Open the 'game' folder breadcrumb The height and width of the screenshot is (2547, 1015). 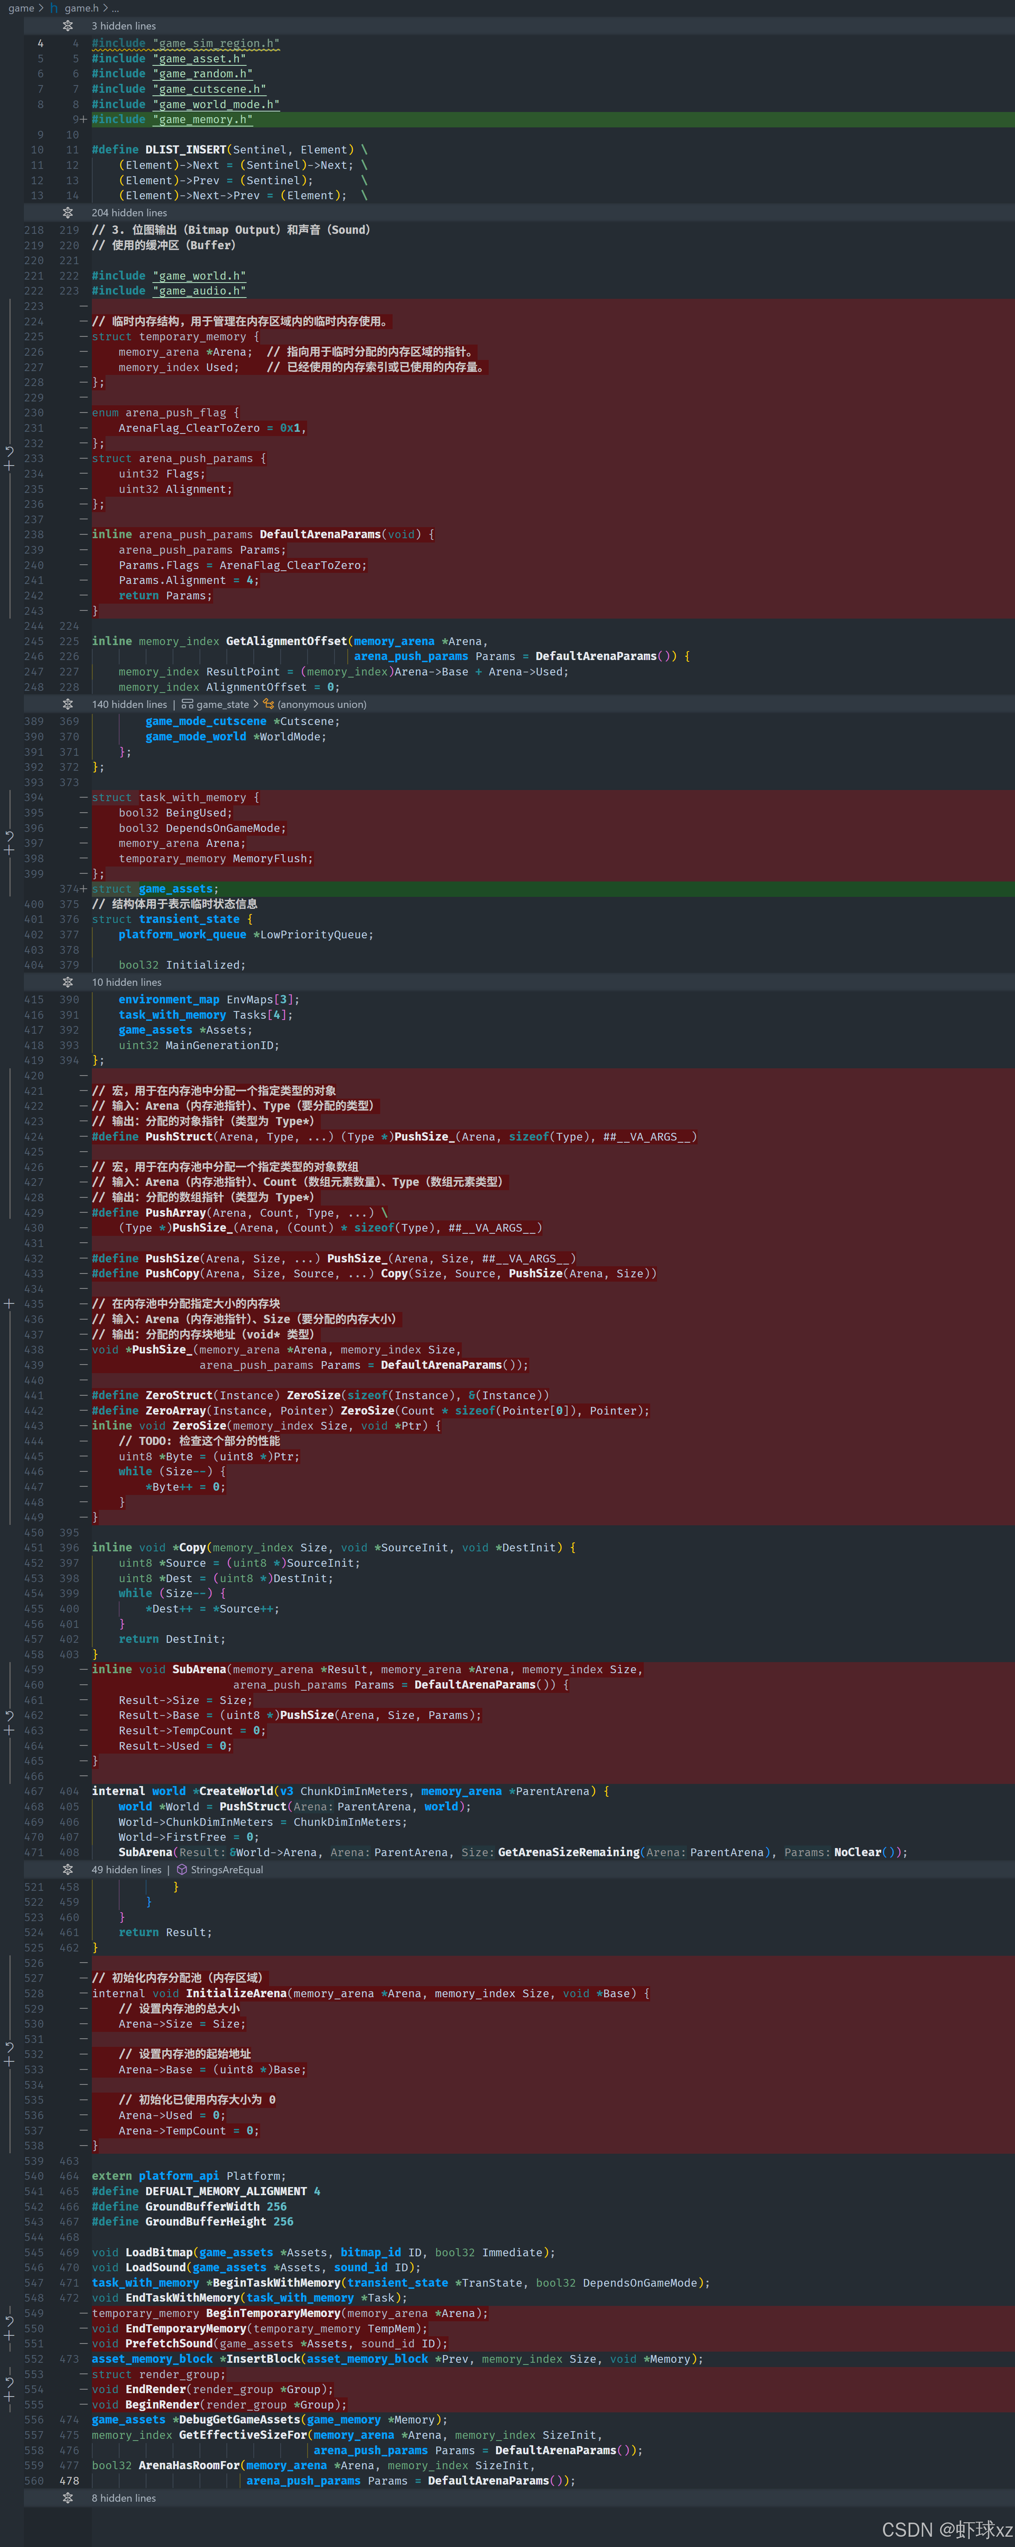[x=21, y=8]
